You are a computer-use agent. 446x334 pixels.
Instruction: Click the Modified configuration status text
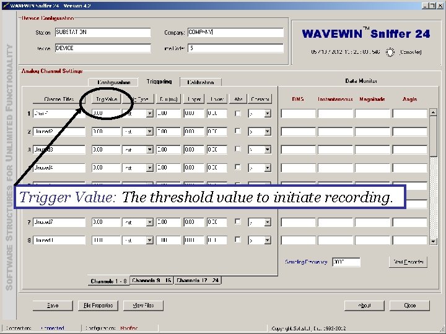point(129,328)
